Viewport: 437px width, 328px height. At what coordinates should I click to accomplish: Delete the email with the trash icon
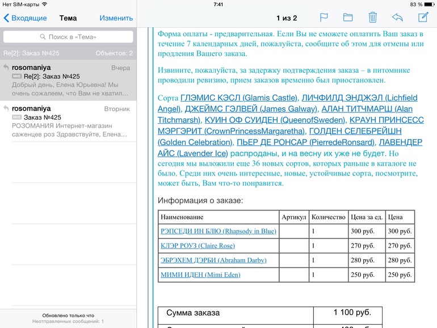pos(372,18)
